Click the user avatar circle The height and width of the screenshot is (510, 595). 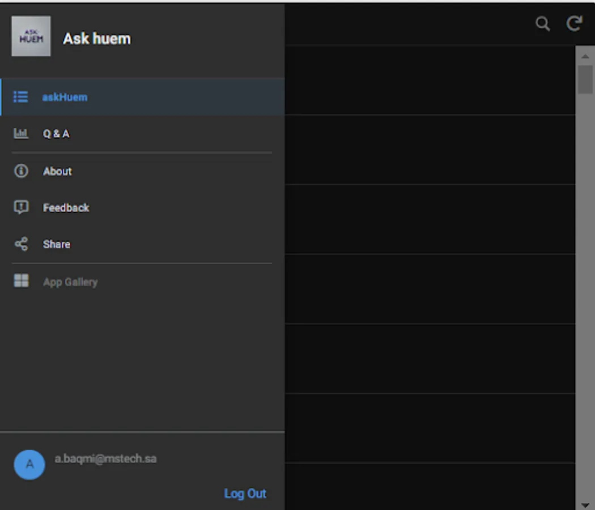29,465
